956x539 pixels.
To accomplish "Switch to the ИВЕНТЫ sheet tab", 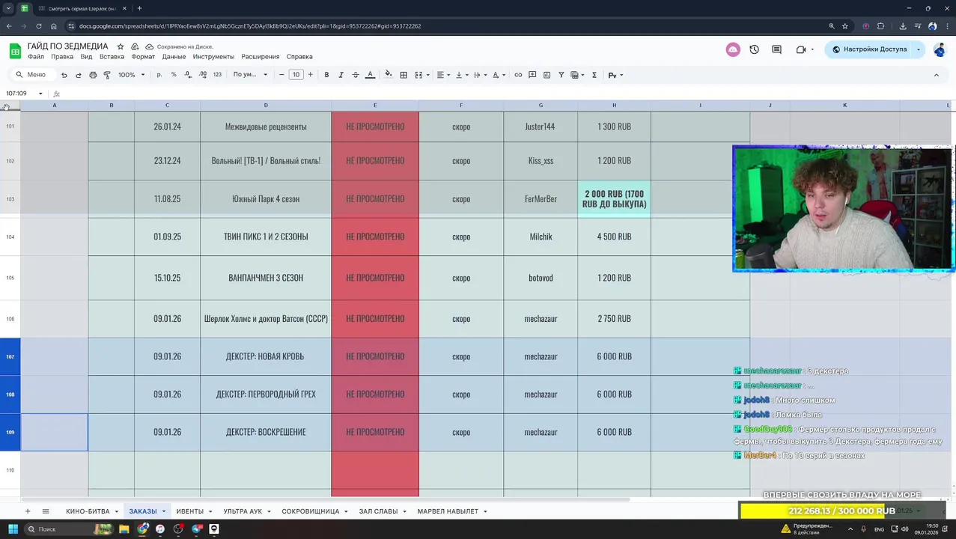I will [x=189, y=511].
